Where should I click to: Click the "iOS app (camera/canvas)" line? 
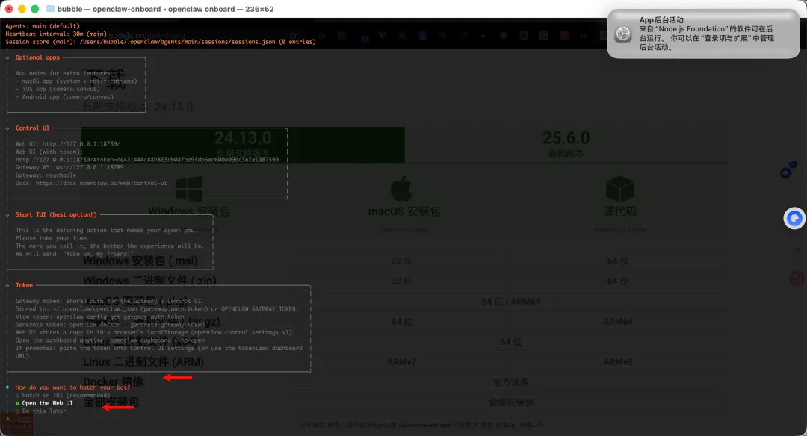tap(58, 89)
